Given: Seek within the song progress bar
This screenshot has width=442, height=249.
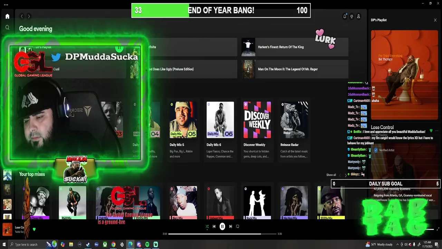Looking at the screenshot, I should click(222, 234).
